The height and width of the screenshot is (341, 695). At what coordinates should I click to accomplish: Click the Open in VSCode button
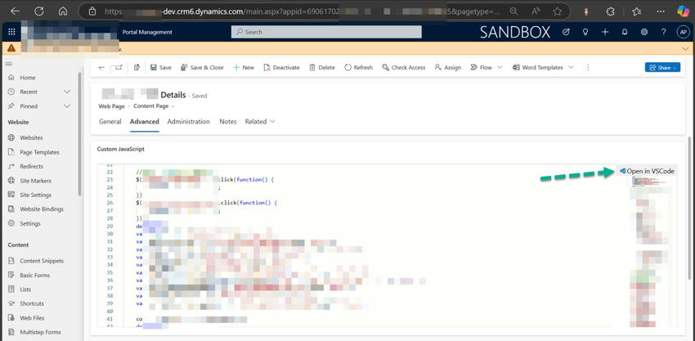[648, 171]
